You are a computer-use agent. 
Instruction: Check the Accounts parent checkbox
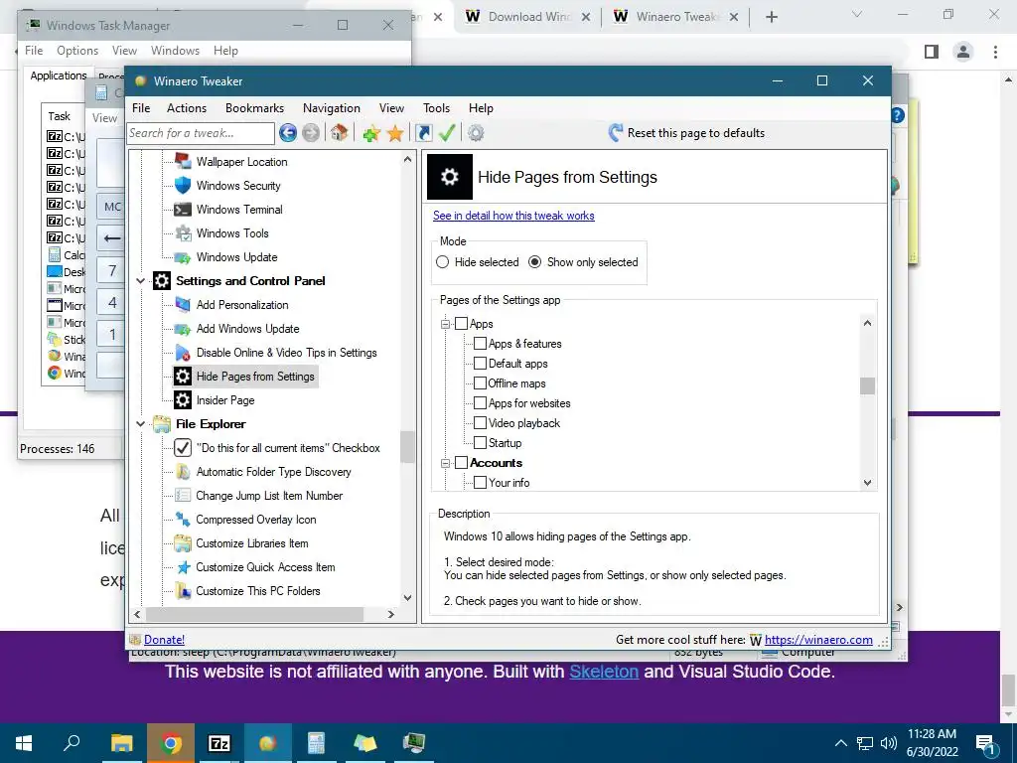pyautogui.click(x=461, y=463)
